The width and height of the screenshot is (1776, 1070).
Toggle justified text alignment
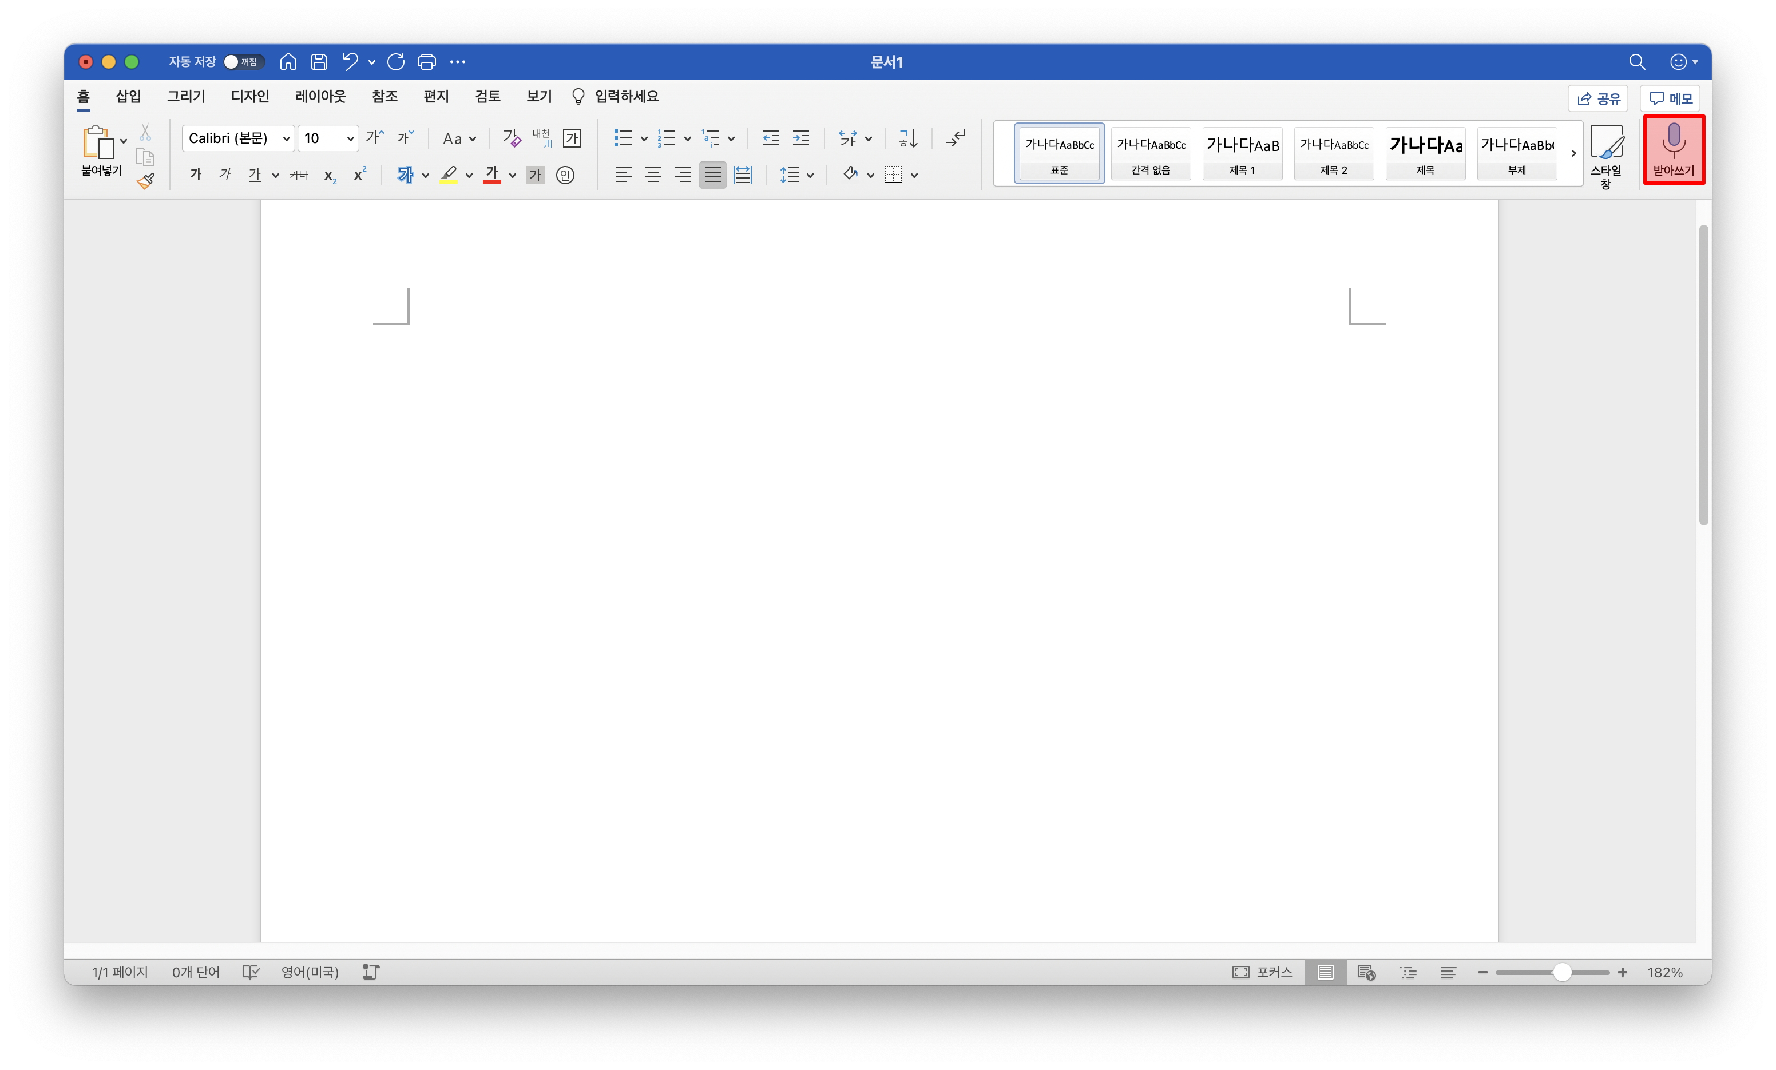(x=712, y=175)
